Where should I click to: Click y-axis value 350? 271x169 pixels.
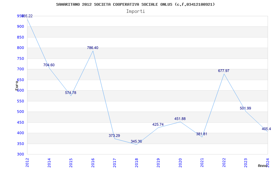(20, 144)
